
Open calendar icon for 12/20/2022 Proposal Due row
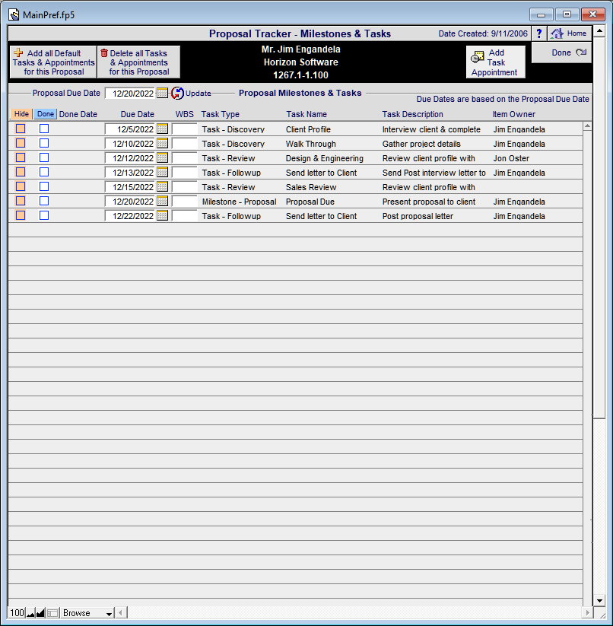162,201
